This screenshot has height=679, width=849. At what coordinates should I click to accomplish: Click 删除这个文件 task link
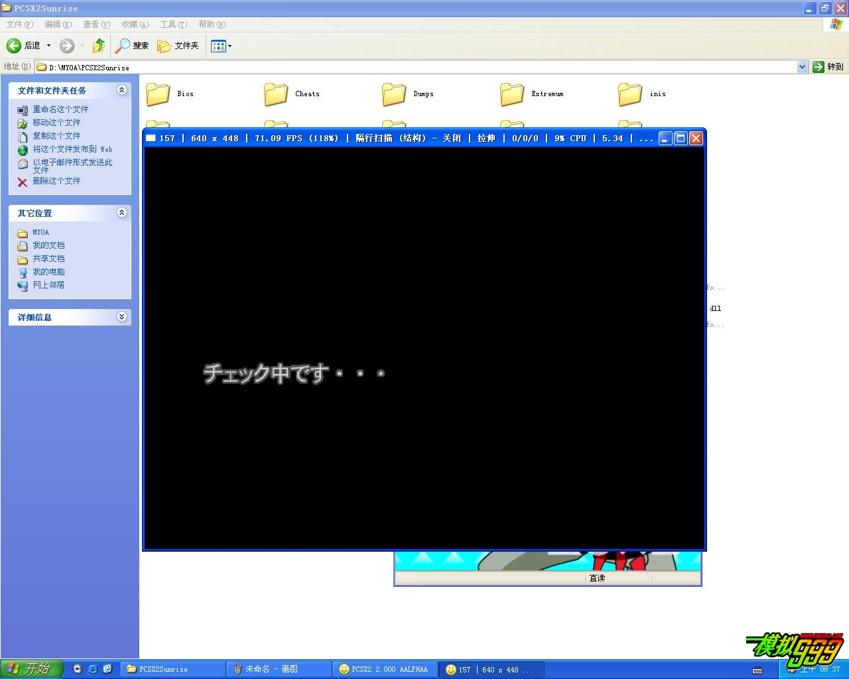click(56, 181)
